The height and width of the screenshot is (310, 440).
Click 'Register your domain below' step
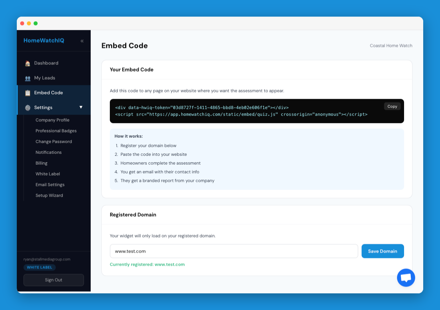148,145
